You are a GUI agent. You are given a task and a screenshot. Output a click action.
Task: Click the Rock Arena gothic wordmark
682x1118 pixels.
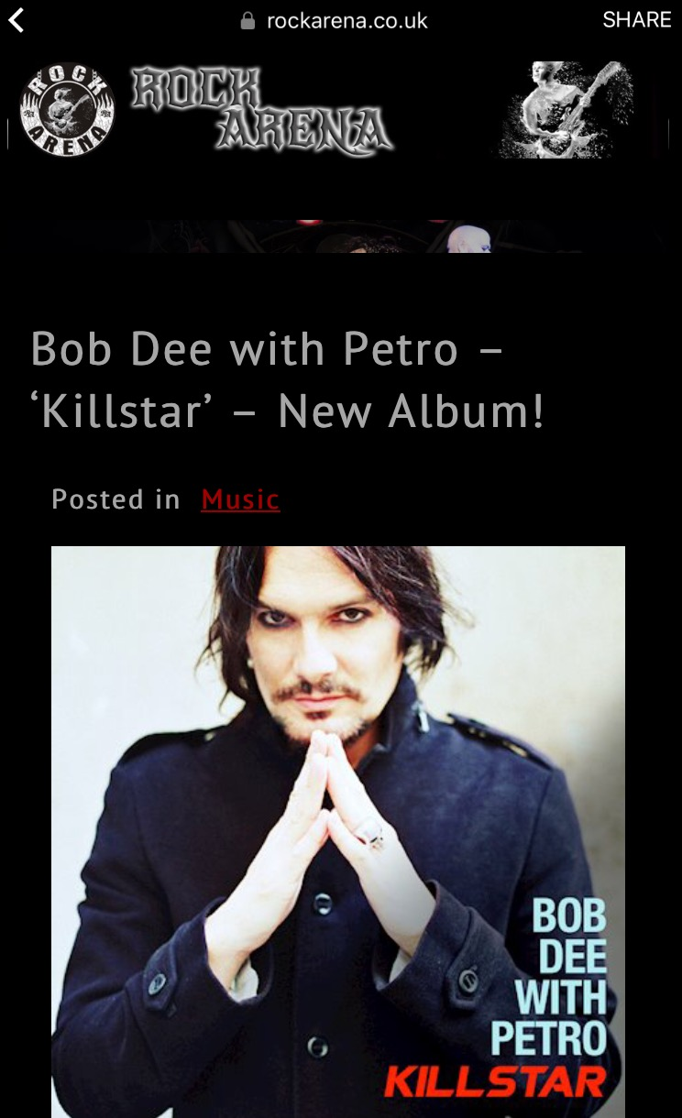coord(262,109)
